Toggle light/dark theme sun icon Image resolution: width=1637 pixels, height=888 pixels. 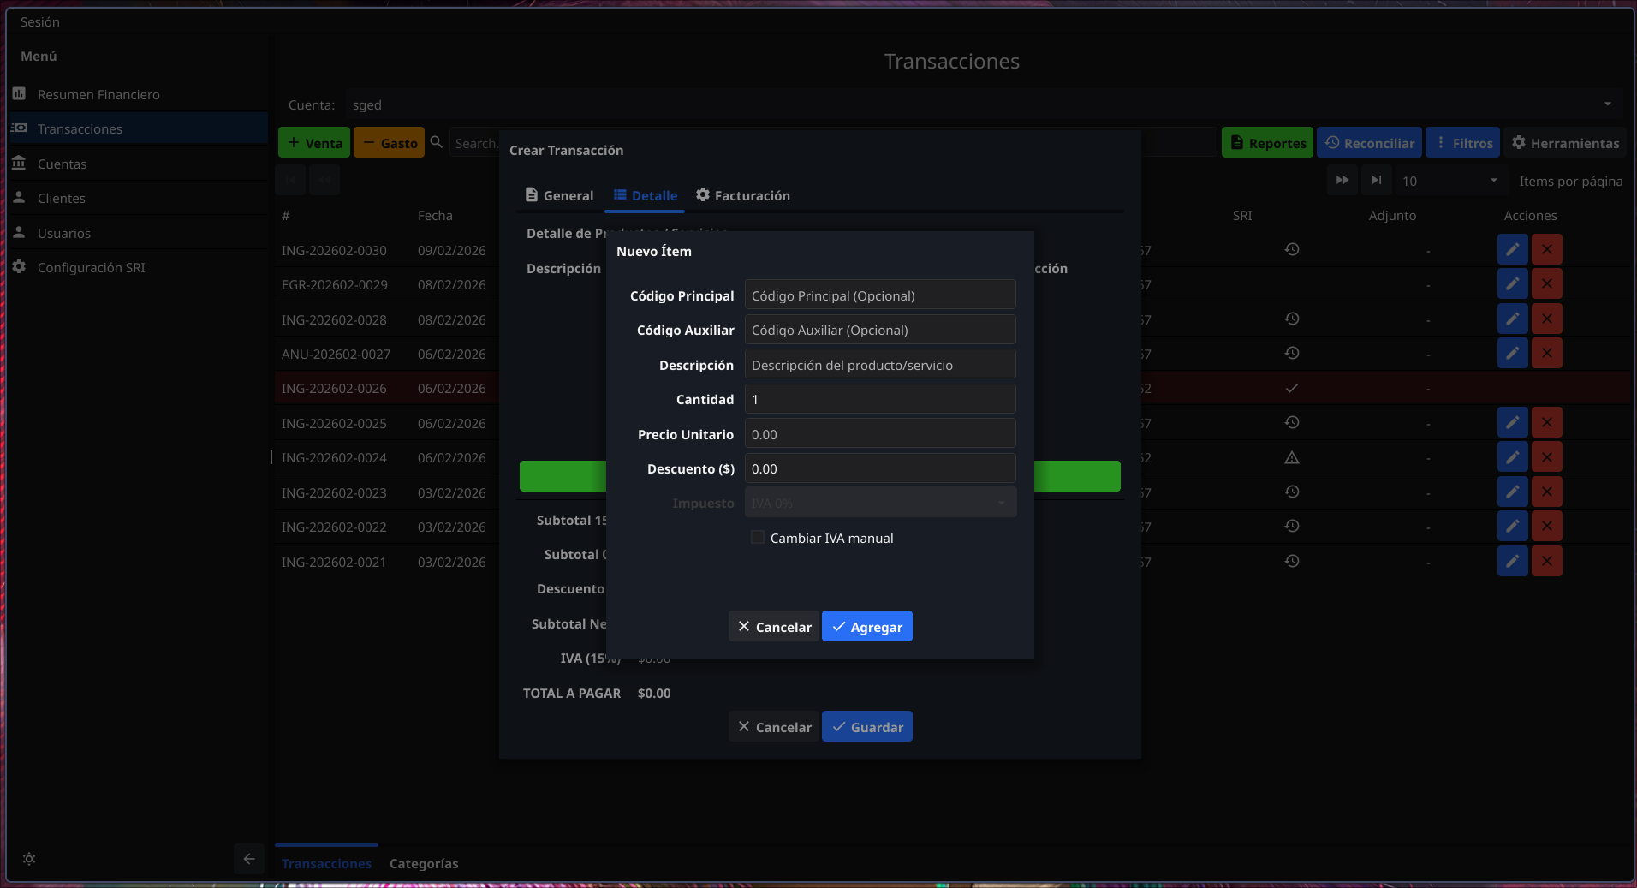click(x=29, y=859)
